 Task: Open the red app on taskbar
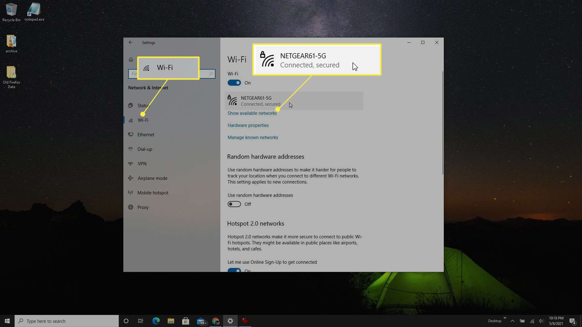click(245, 321)
